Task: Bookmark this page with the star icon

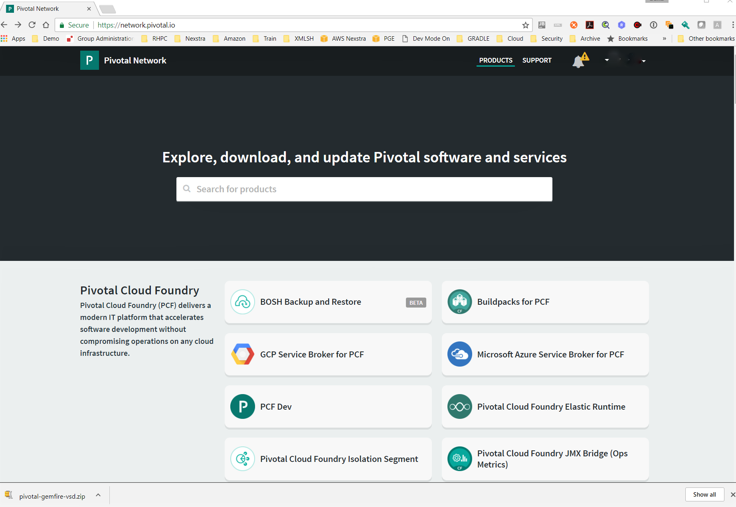Action: click(x=525, y=25)
